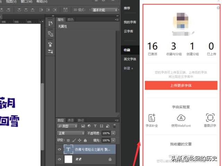This screenshot has height=166, width=222.
Task: Open the 看图识字 image recognition tool
Action: (x=210, y=118)
